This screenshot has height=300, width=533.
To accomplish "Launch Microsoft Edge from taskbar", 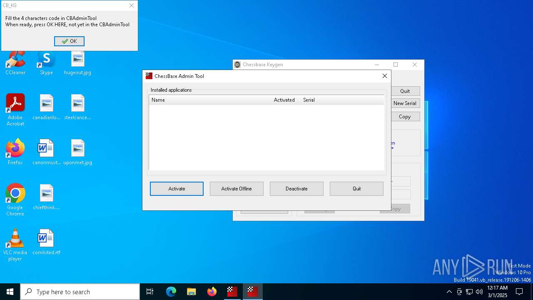I will pos(171,292).
